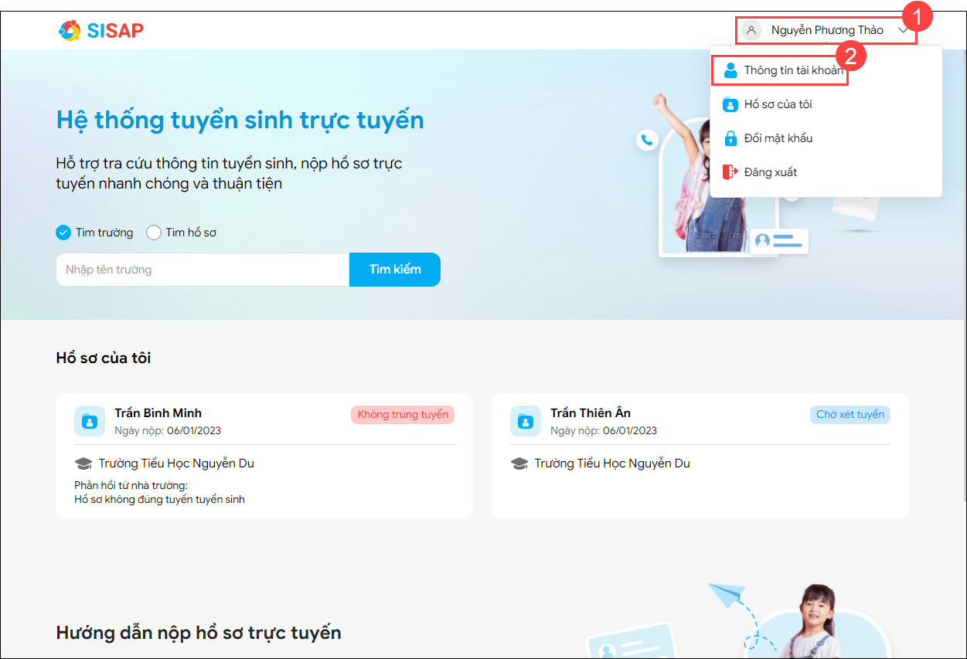Image resolution: width=967 pixels, height=659 pixels.
Task: Click Trường Tiểu Học Nguyễn Du in Trần Thiên Ân card
Action: pyautogui.click(x=612, y=464)
